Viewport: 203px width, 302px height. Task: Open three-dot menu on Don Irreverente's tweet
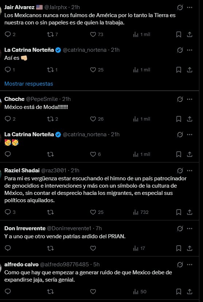tap(190, 229)
